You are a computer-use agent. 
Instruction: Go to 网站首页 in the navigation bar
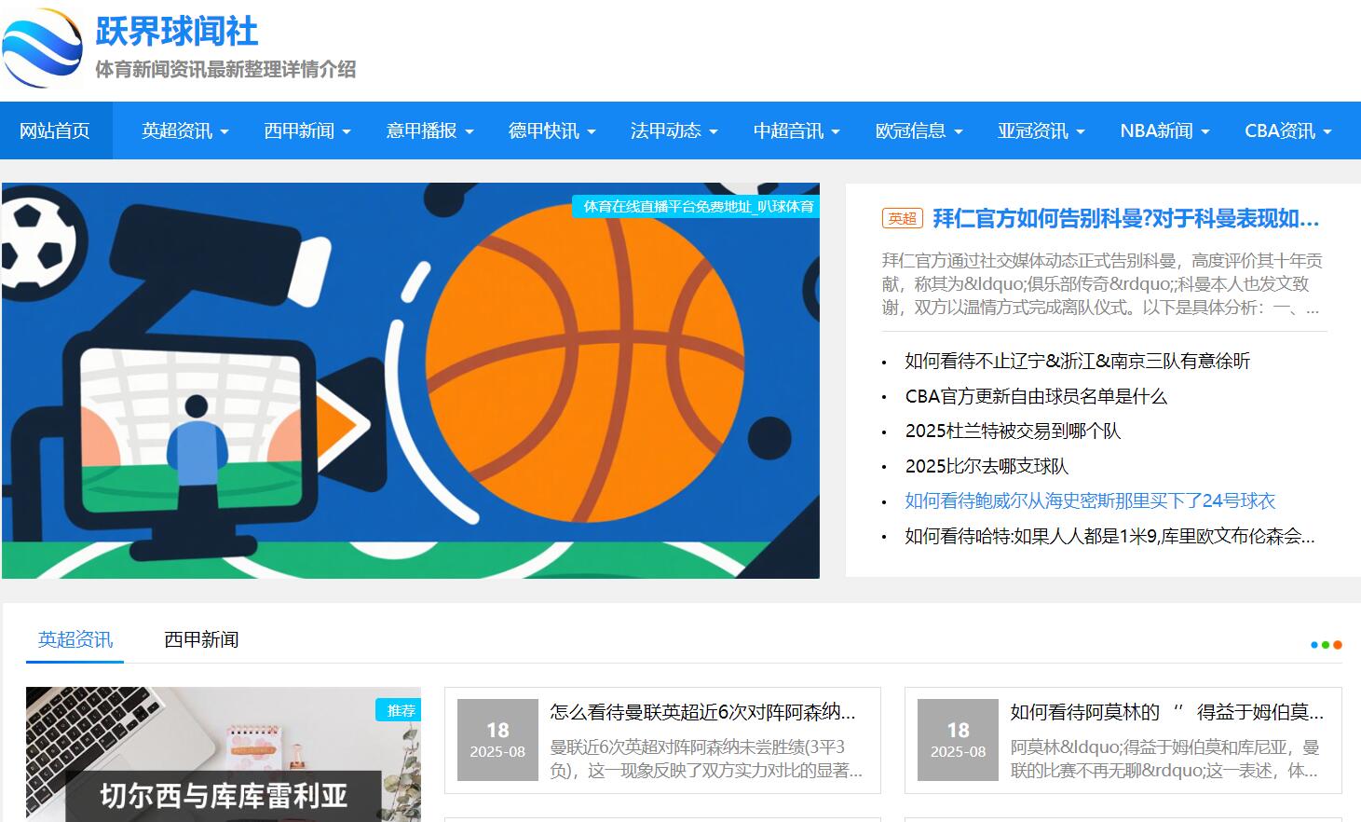coord(55,130)
